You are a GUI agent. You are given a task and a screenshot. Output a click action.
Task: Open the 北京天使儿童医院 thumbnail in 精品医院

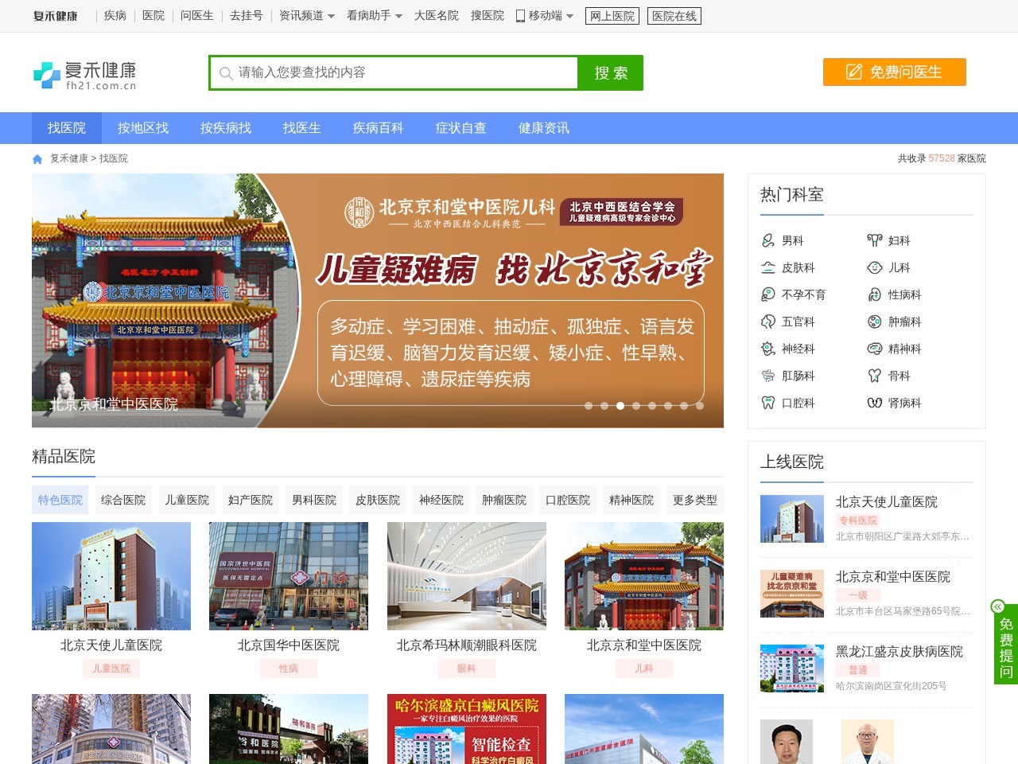pos(111,576)
